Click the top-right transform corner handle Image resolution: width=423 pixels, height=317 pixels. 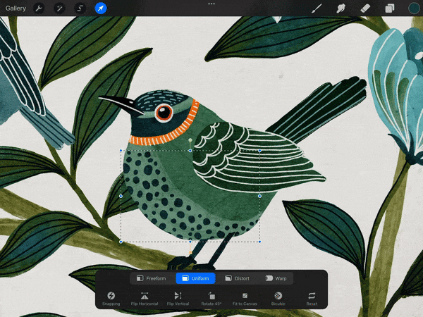point(259,151)
